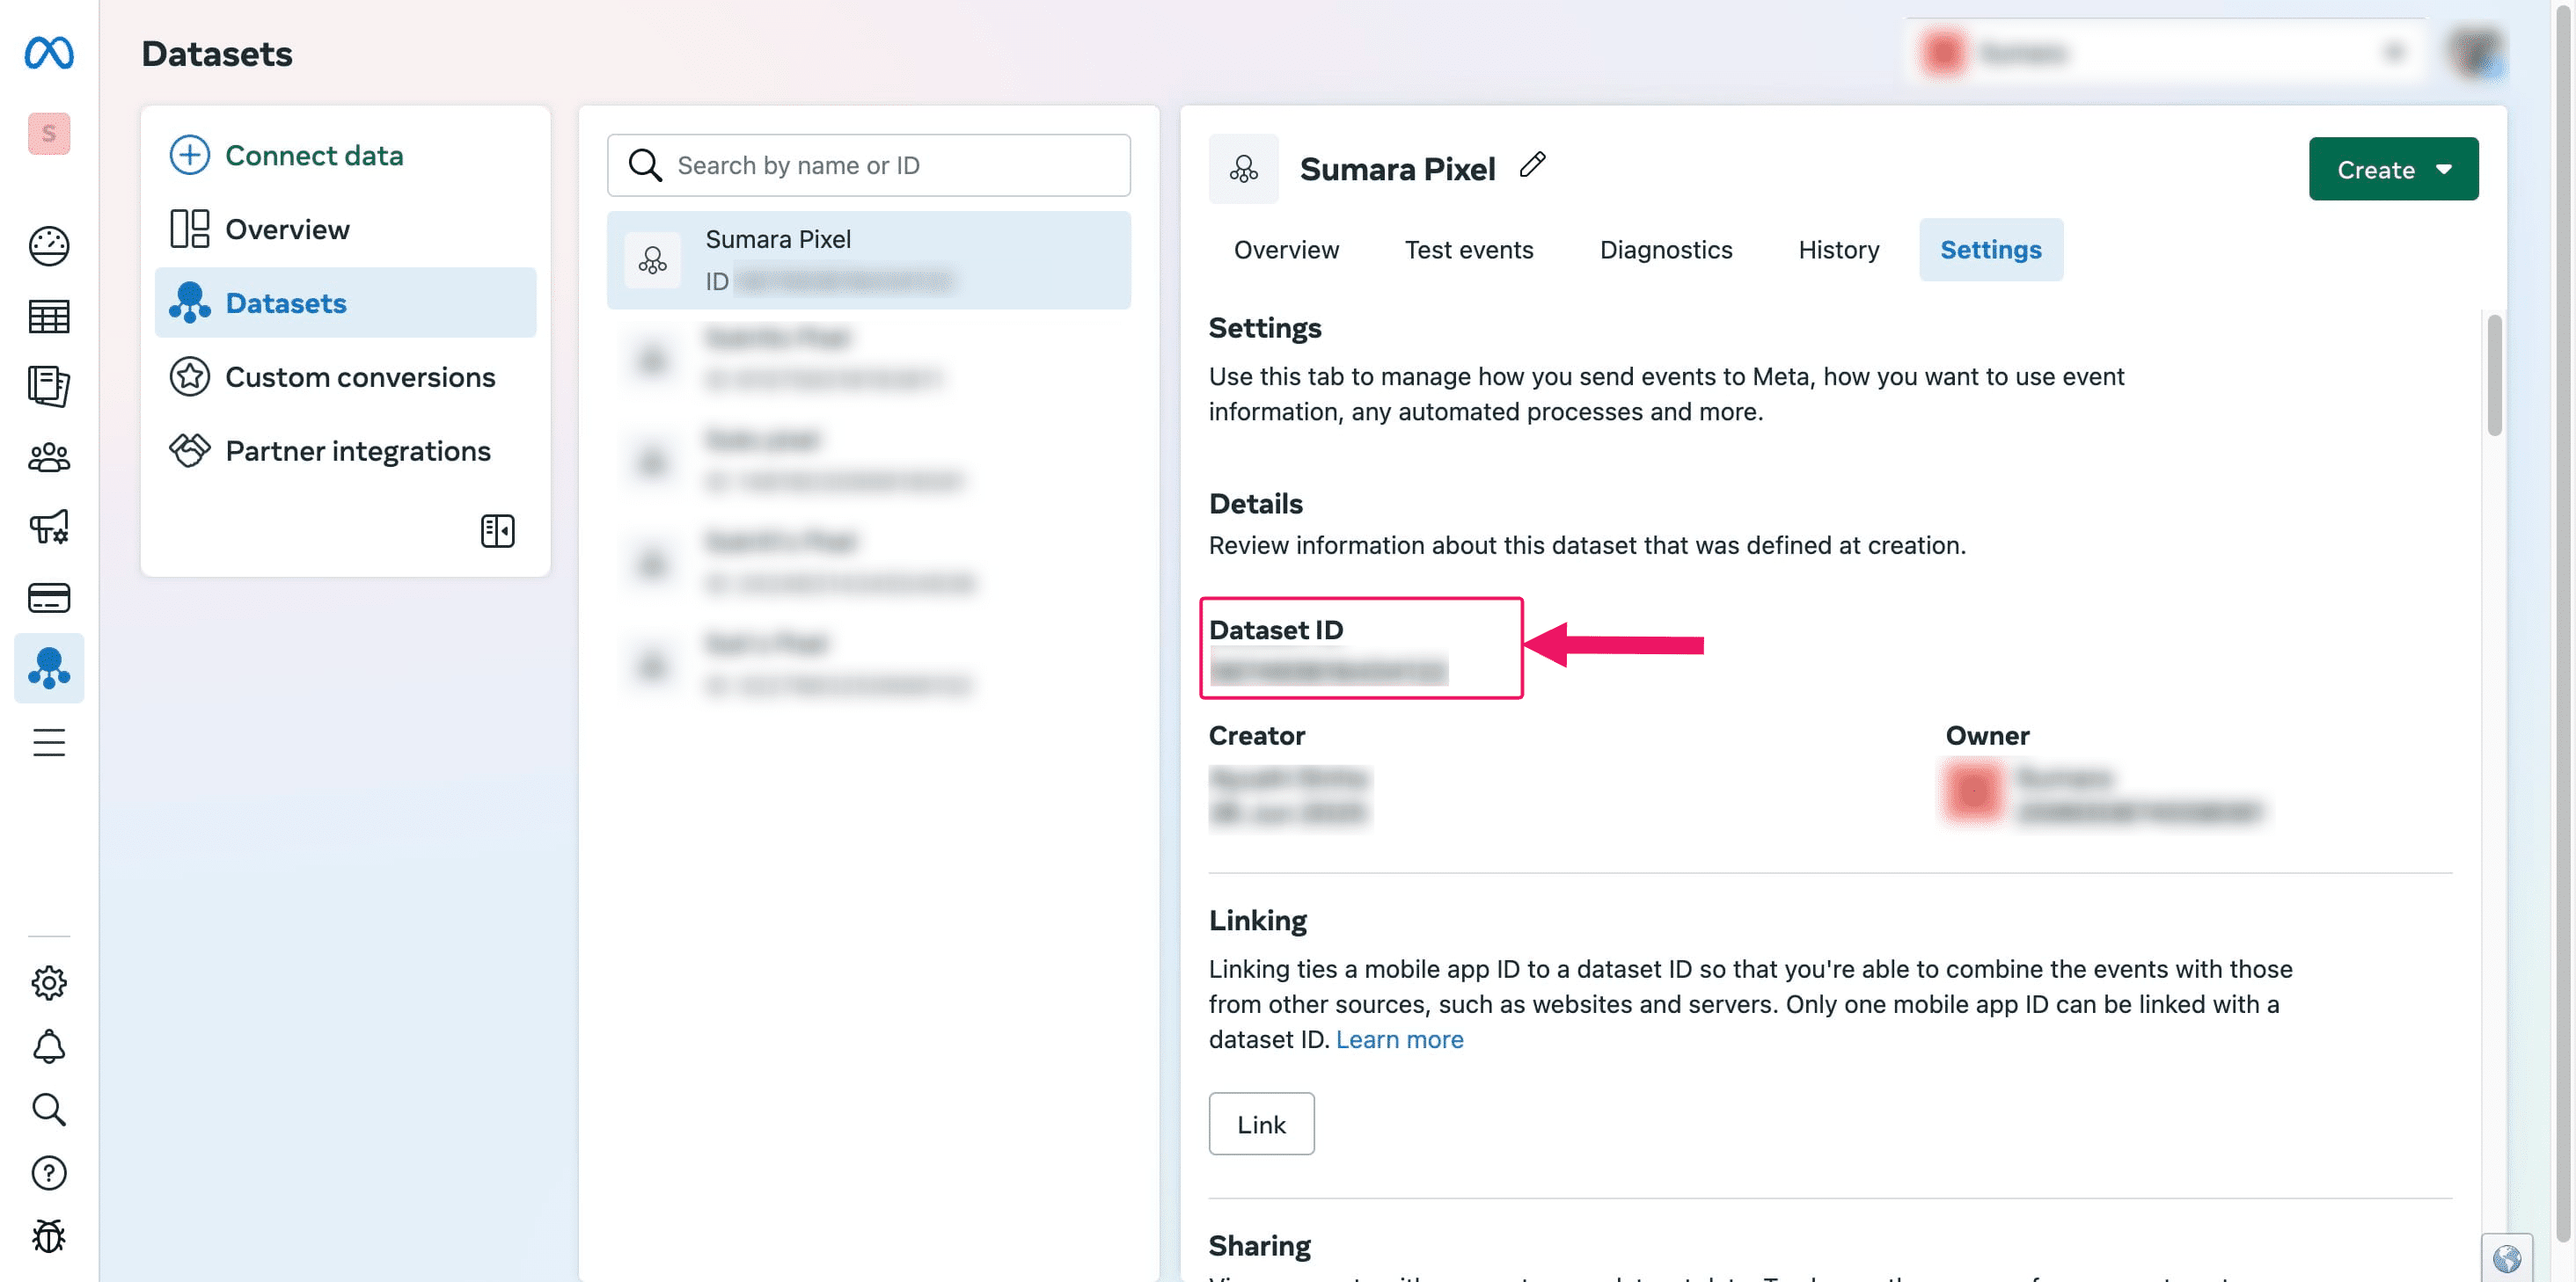Click the Meta logo
Viewport: 2576px width, 1282px height.
point(50,53)
